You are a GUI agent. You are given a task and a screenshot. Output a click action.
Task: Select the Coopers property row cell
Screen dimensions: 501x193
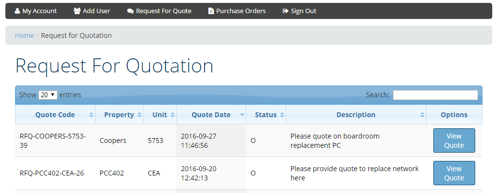click(x=119, y=140)
